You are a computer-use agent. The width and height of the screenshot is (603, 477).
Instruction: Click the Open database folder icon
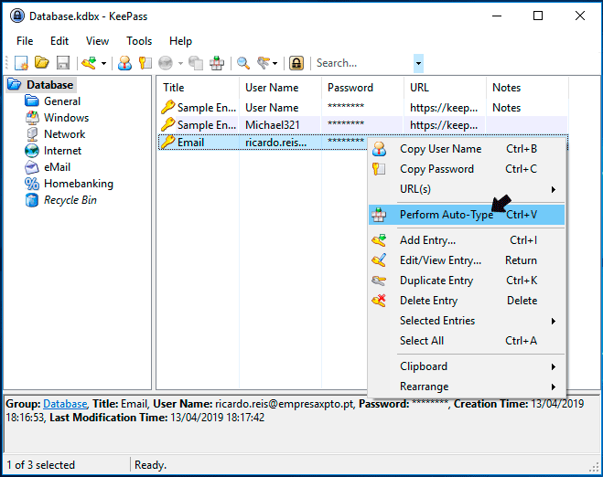coord(41,63)
